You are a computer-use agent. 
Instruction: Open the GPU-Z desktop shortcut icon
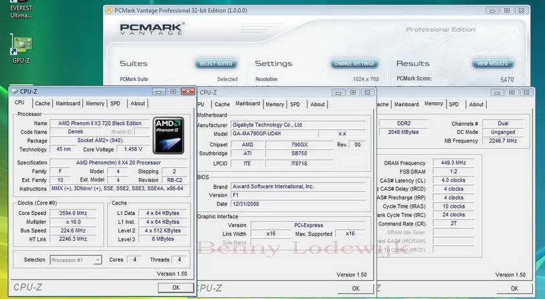21,49
